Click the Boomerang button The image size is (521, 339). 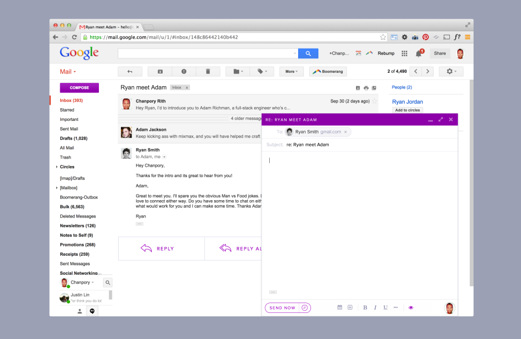click(328, 71)
